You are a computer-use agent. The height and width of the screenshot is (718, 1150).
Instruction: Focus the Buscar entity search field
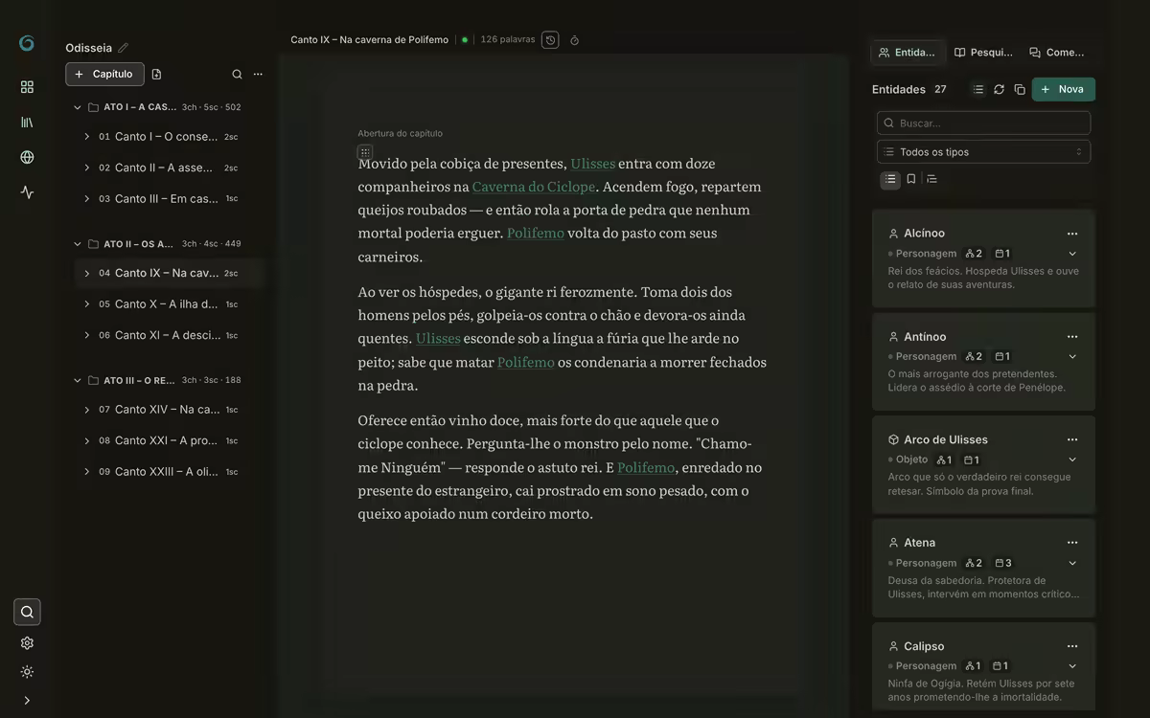pos(983,123)
